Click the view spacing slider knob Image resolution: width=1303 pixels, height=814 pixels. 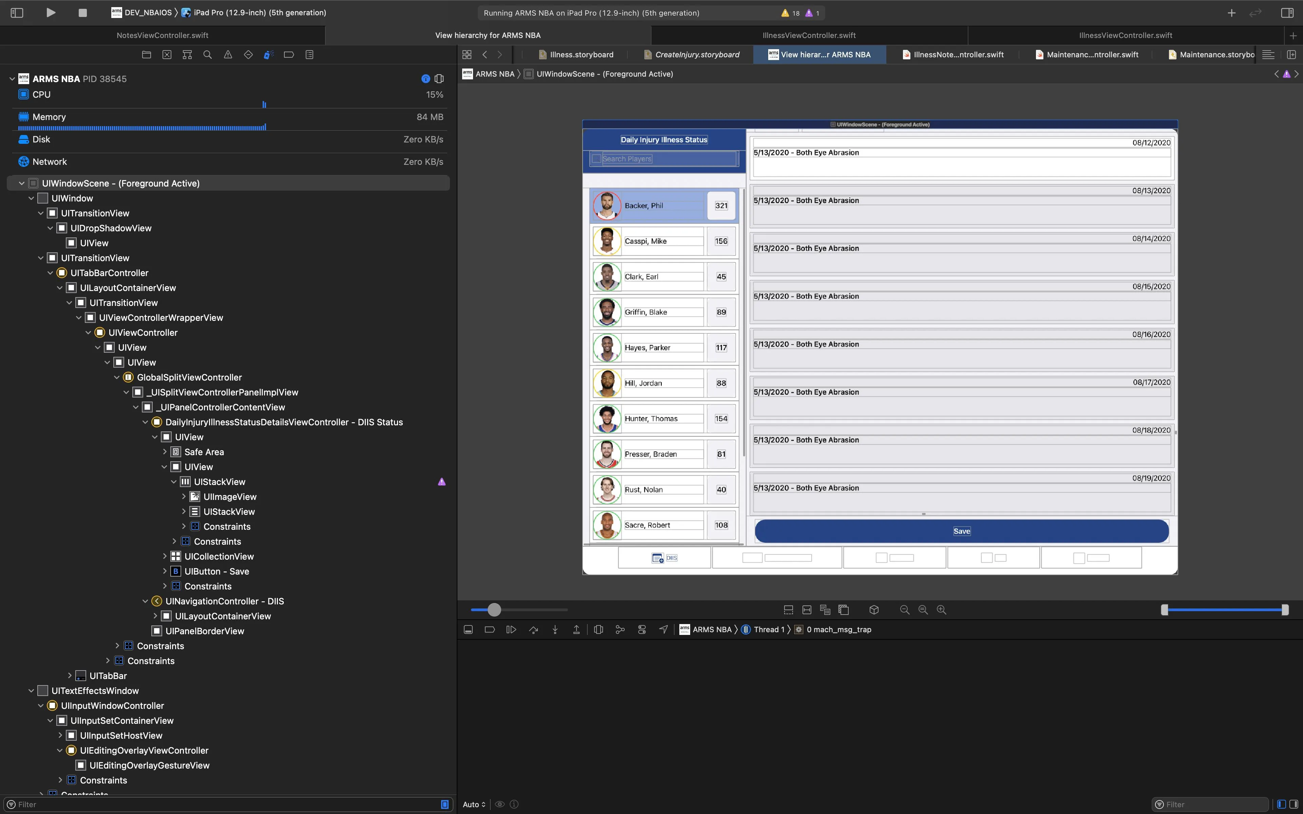494,609
